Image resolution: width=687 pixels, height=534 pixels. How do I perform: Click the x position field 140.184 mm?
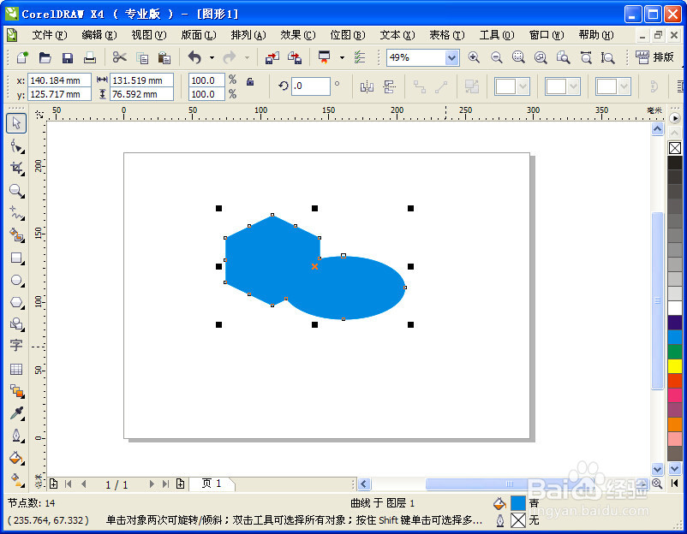click(59, 80)
